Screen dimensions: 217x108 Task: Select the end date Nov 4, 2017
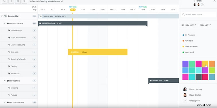pyautogui.click(x=206, y=25)
